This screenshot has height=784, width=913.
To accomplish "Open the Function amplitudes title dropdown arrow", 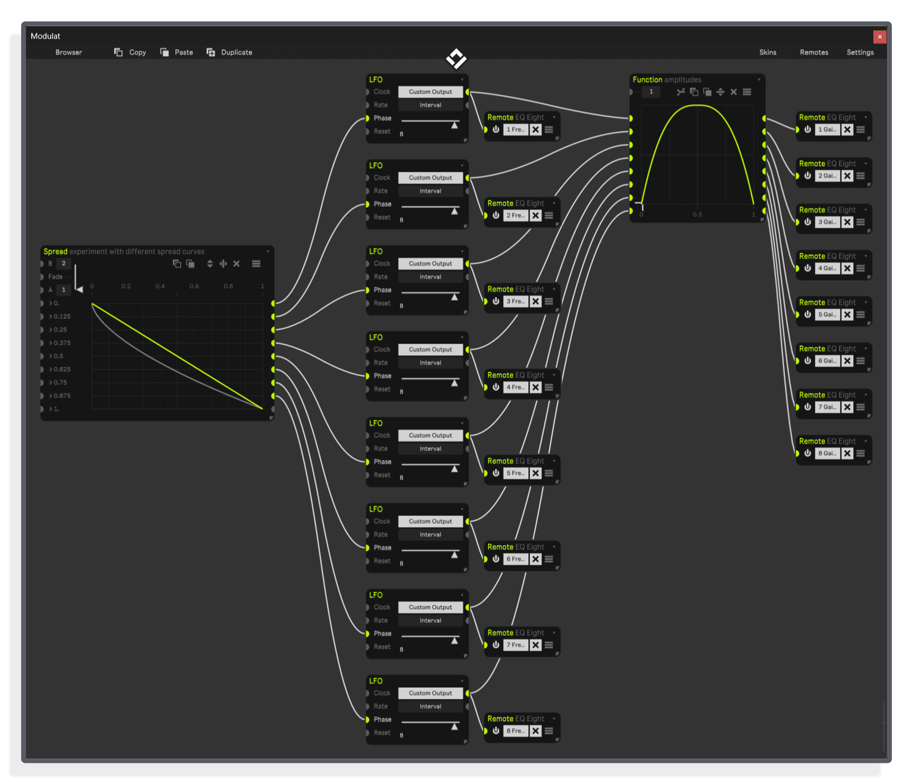I will [759, 80].
